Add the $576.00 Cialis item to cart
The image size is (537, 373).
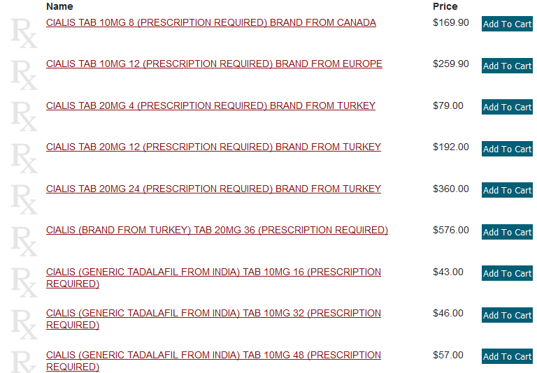(x=507, y=232)
